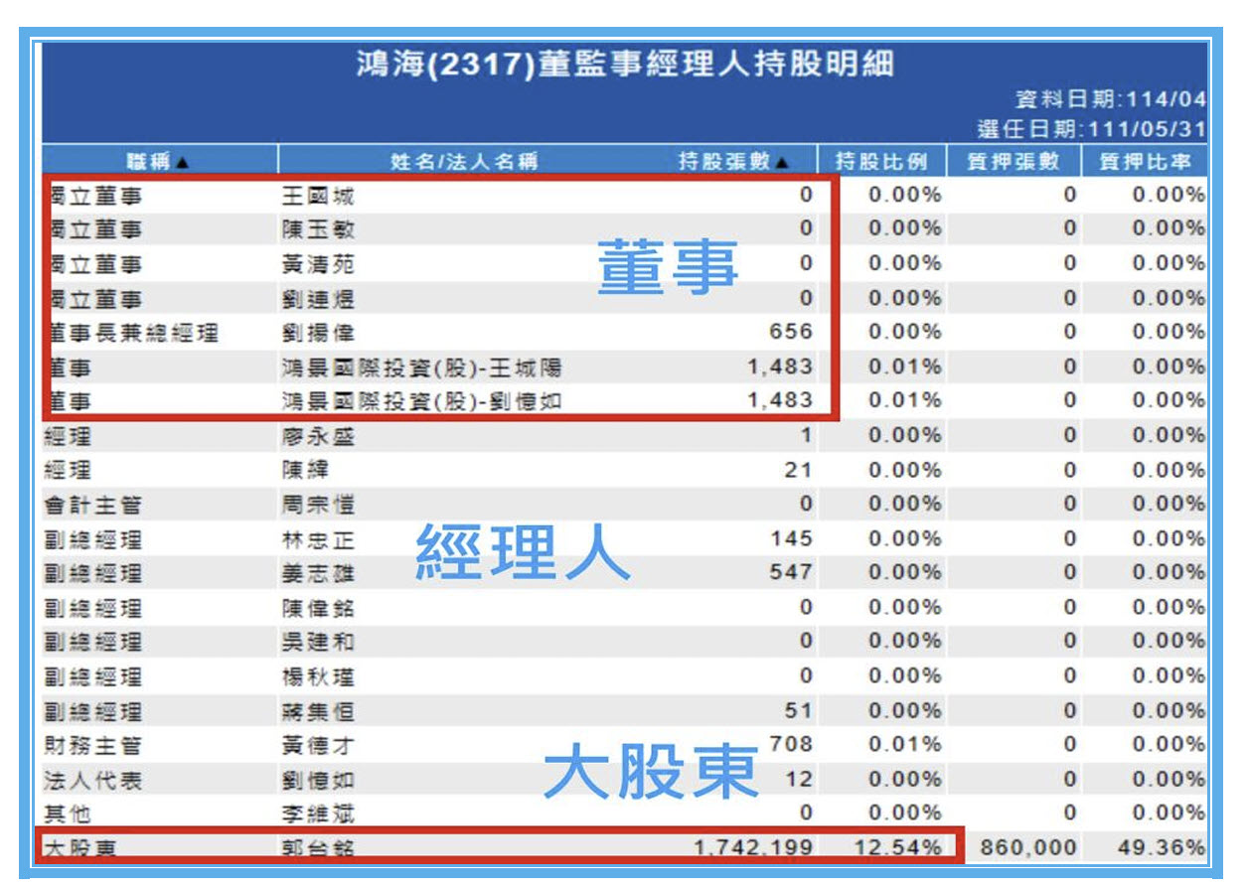Select the name 陳緯
1246x891 pixels.
tap(305, 470)
